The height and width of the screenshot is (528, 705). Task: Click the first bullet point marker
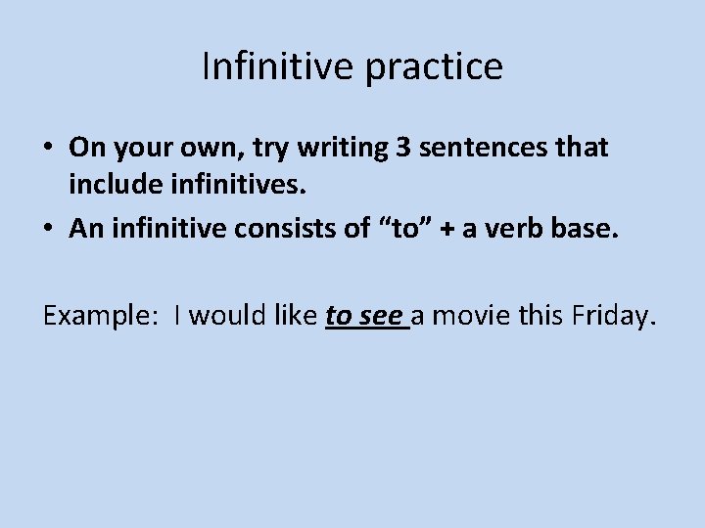(x=48, y=149)
